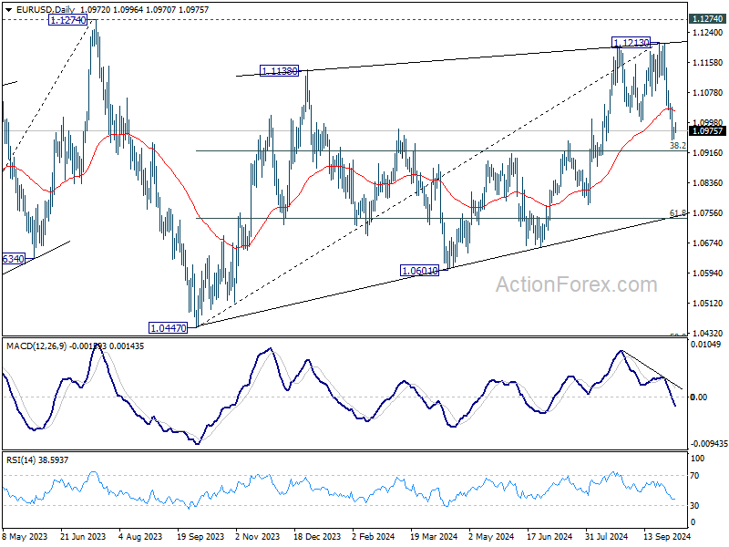
Task: Click the 1.05120 price axis value
Action: 708,304
